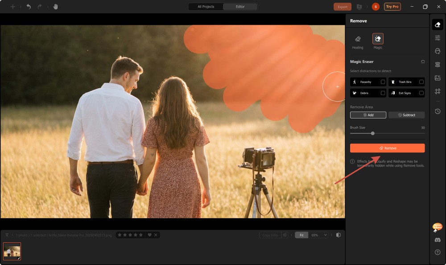Open the face Retouch panel in sidebar
This screenshot has height=265, width=446.
438,51
